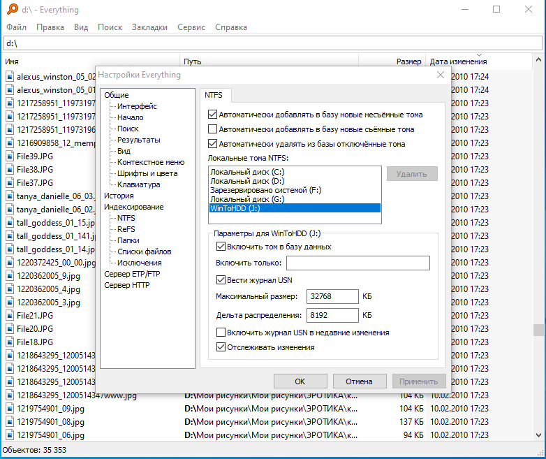
Task: Select Общие in settings tree
Action: point(117,95)
